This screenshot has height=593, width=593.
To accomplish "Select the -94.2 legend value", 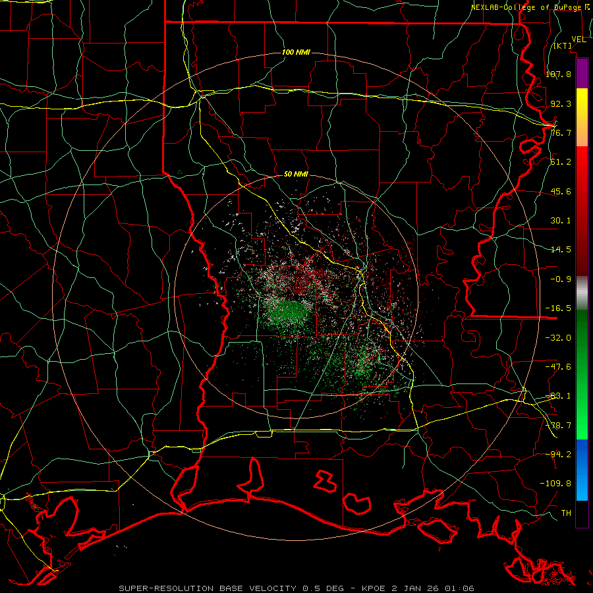I will [x=558, y=454].
